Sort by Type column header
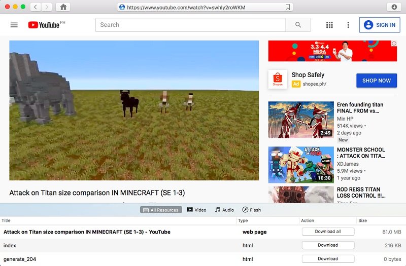This screenshot has height=266, width=406. (268, 220)
